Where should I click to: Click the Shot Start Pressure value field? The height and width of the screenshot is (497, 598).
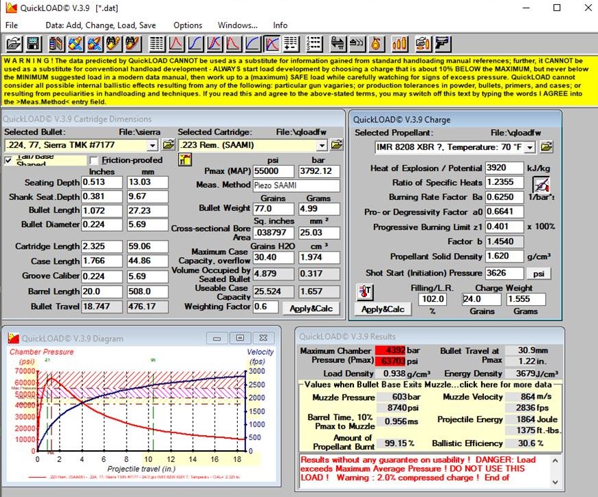click(505, 273)
